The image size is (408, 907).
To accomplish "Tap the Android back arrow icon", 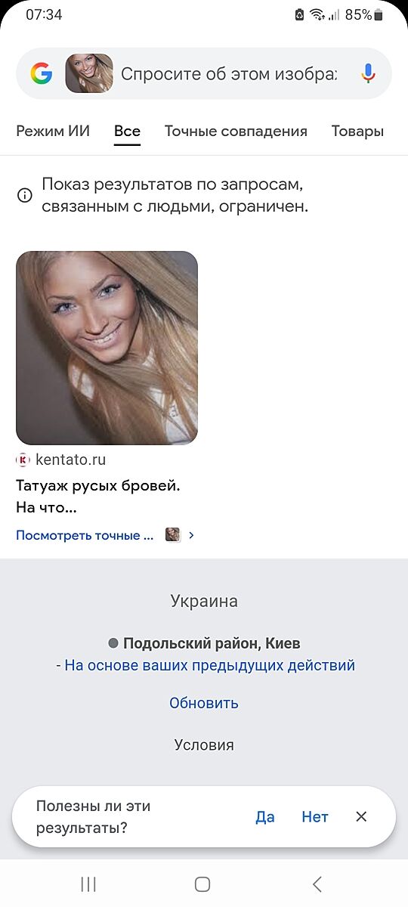I will (317, 884).
